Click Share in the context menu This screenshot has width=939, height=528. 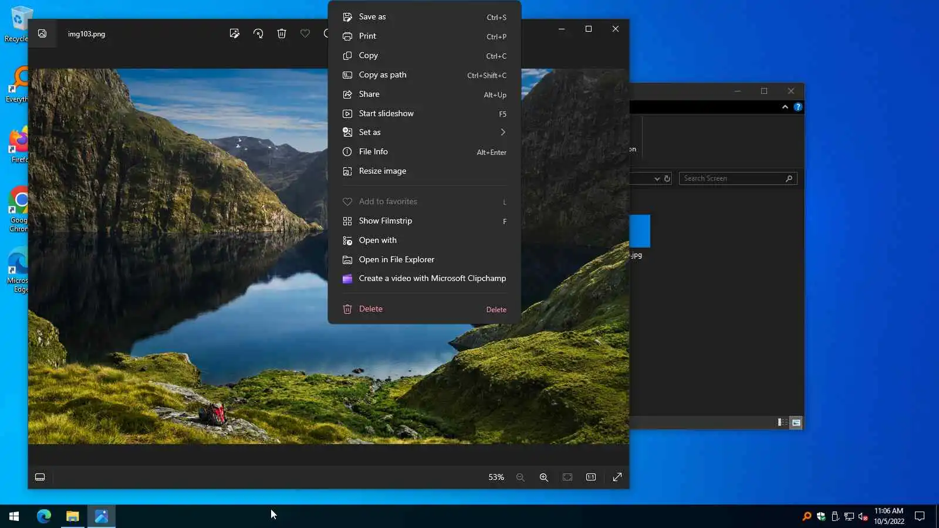click(424, 94)
